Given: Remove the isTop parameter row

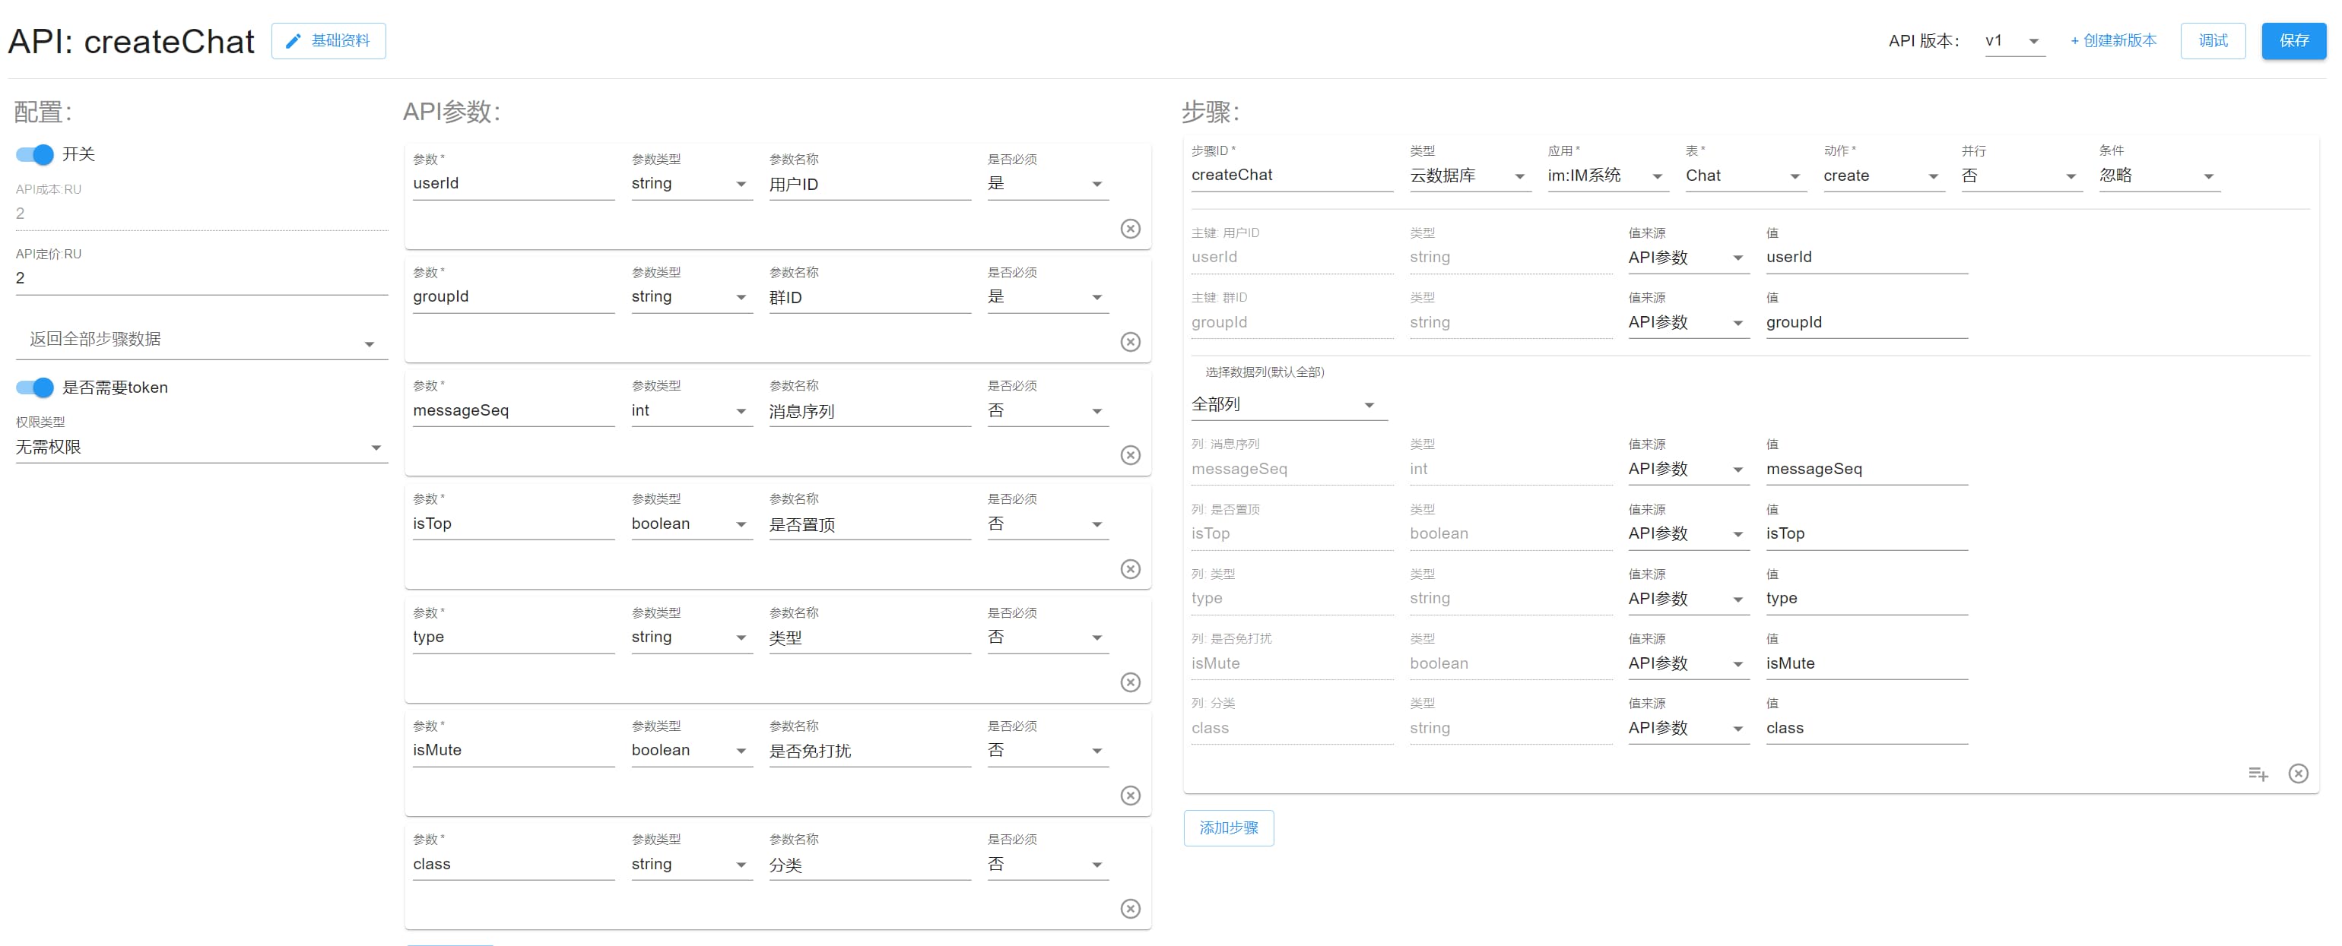Looking at the screenshot, I should 1129,568.
